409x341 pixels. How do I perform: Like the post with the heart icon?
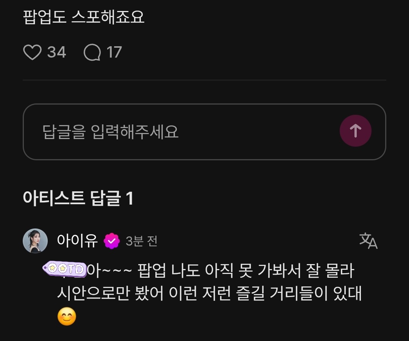[x=32, y=52]
